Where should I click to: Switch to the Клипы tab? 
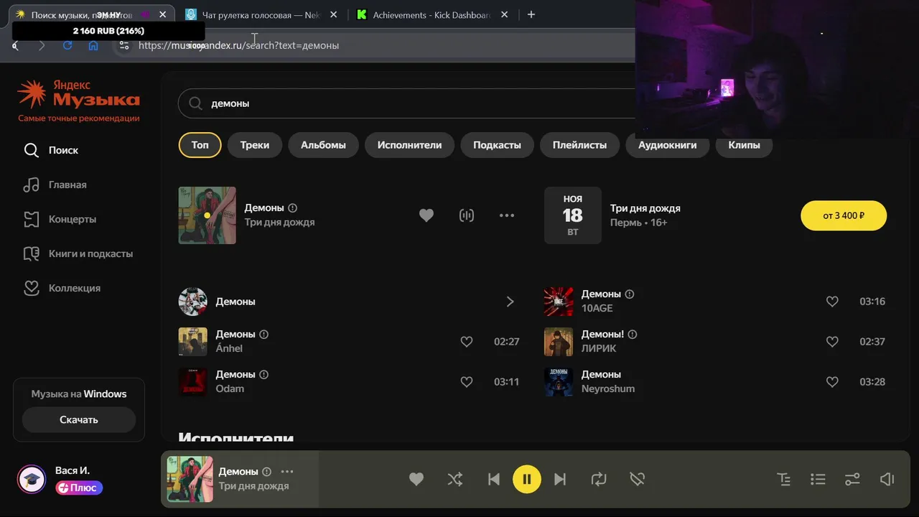[x=744, y=145]
